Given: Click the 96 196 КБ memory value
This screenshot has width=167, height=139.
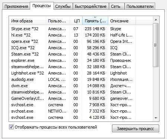Looking at the screenshot, I should pos(96,41).
